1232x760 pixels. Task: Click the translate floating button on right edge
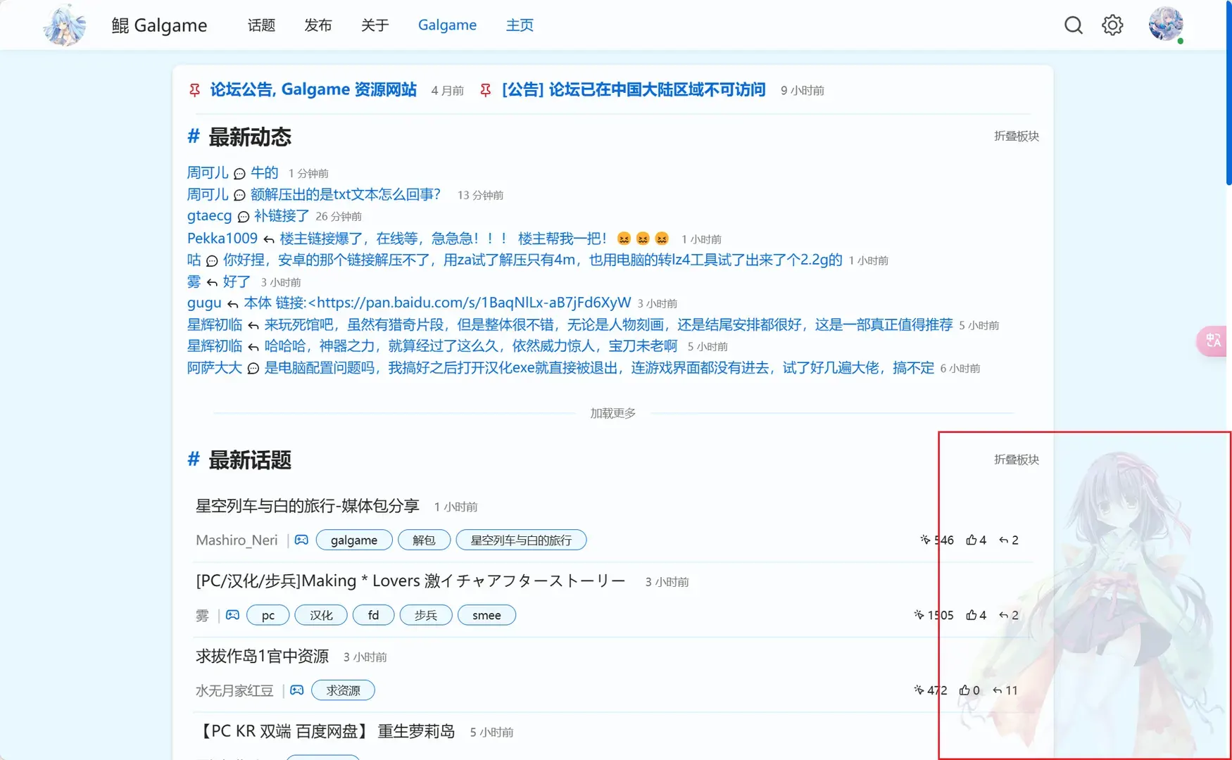point(1213,341)
